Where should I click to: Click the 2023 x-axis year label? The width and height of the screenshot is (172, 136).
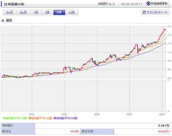64,114
